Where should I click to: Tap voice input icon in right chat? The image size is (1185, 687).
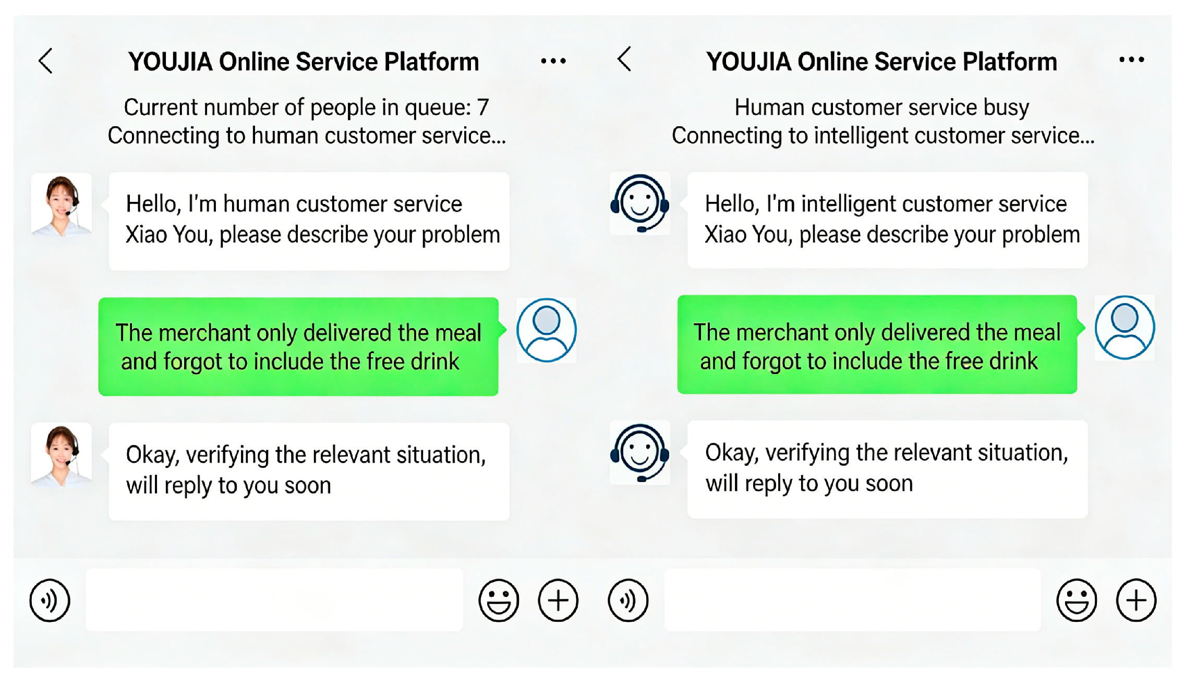point(628,600)
